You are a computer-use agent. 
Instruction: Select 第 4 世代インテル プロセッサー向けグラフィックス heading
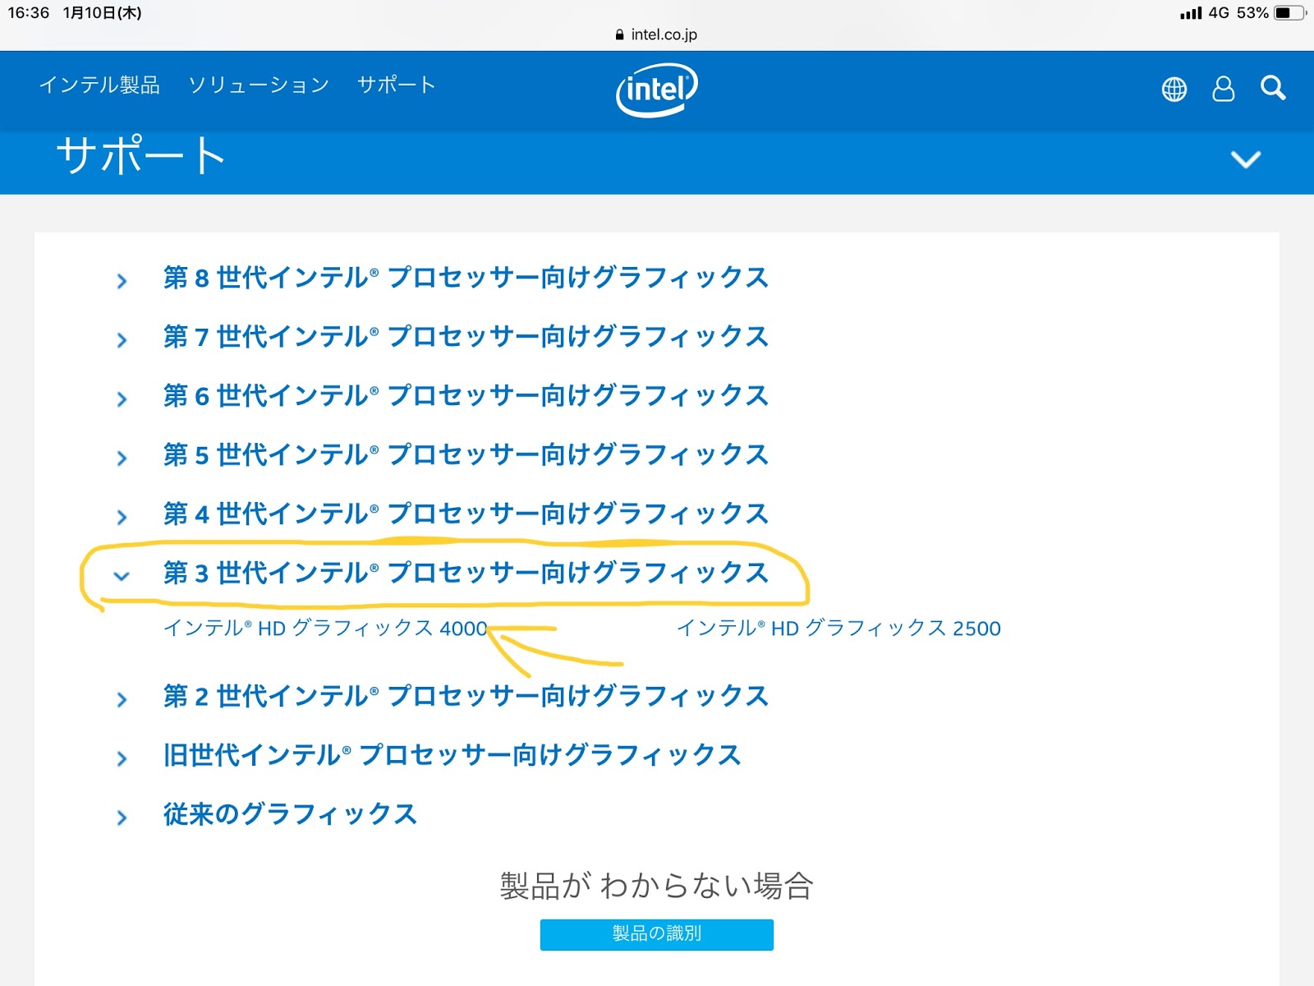coord(466,514)
